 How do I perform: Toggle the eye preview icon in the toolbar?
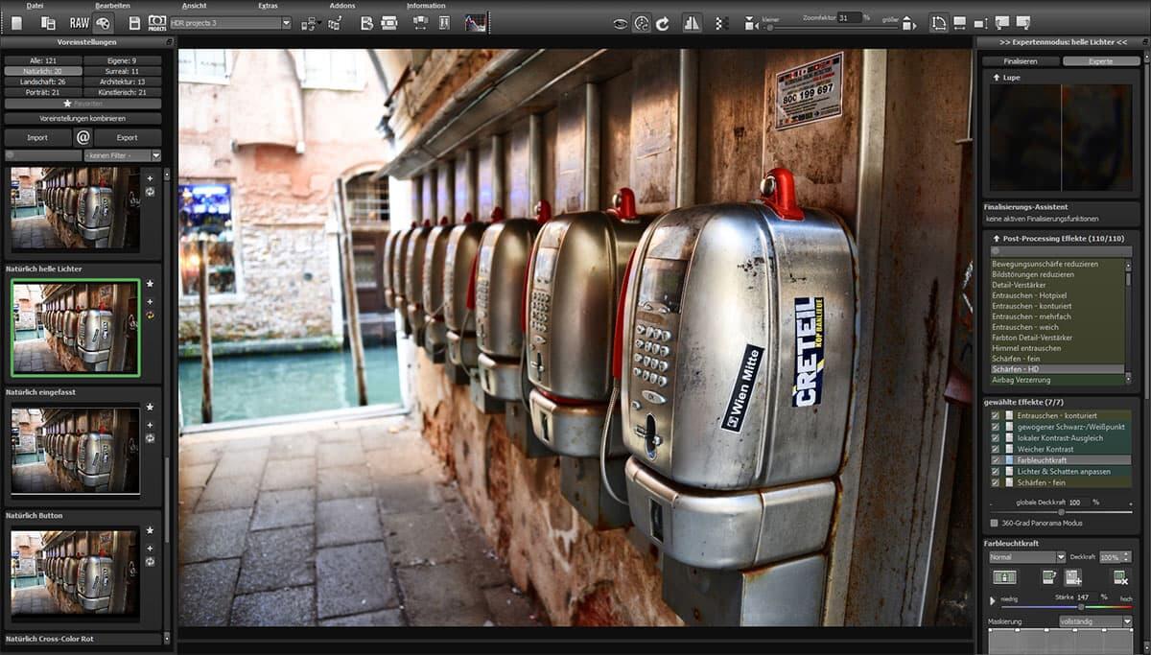620,22
